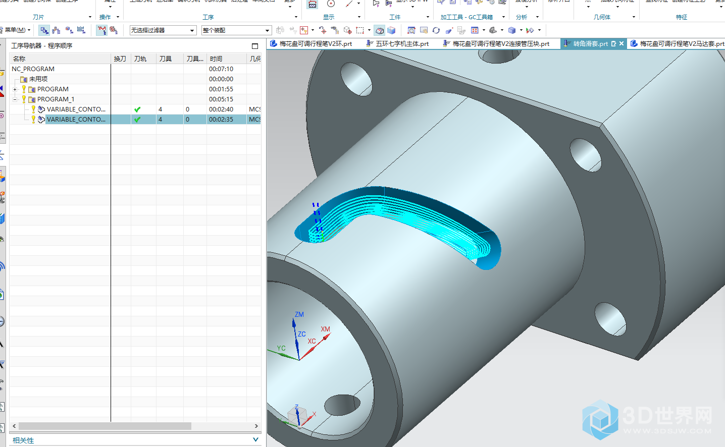Viewport: 725px width, 447px height.
Task: Click the 00:07:10 time cell
Action: pyautogui.click(x=221, y=69)
